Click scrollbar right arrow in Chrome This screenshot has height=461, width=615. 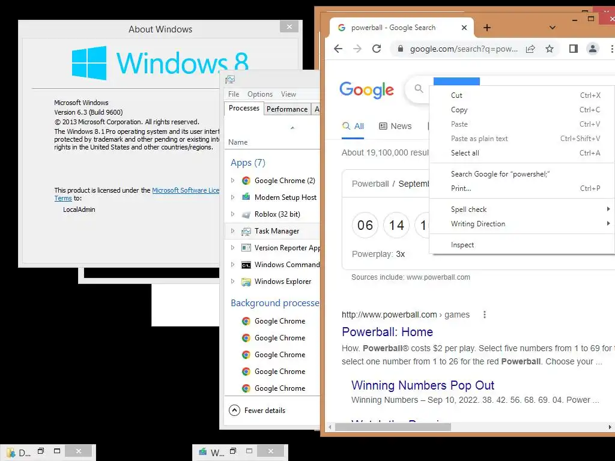[610, 427]
